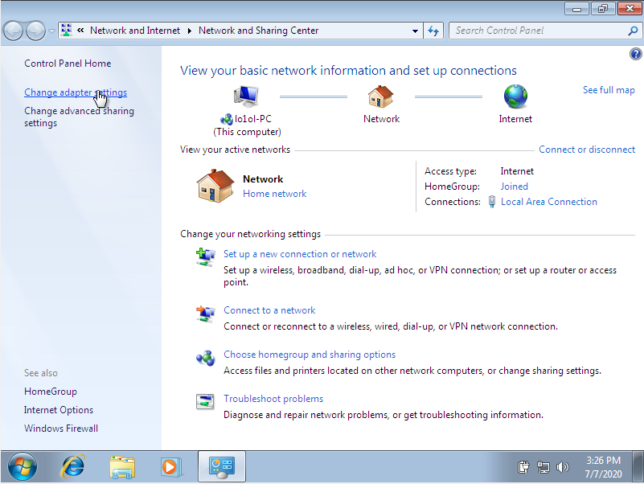Click the Back navigation arrow button

[x=13, y=31]
